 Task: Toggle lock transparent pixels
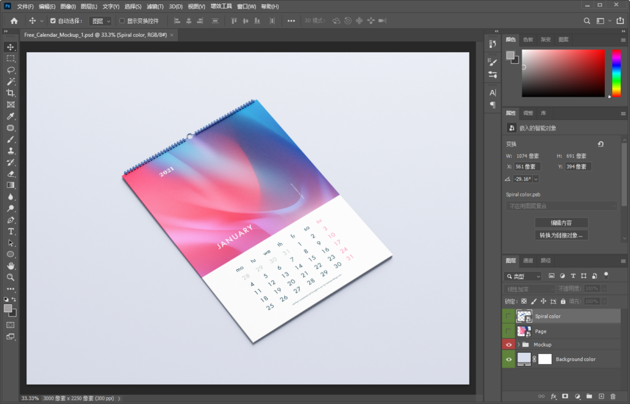524,301
